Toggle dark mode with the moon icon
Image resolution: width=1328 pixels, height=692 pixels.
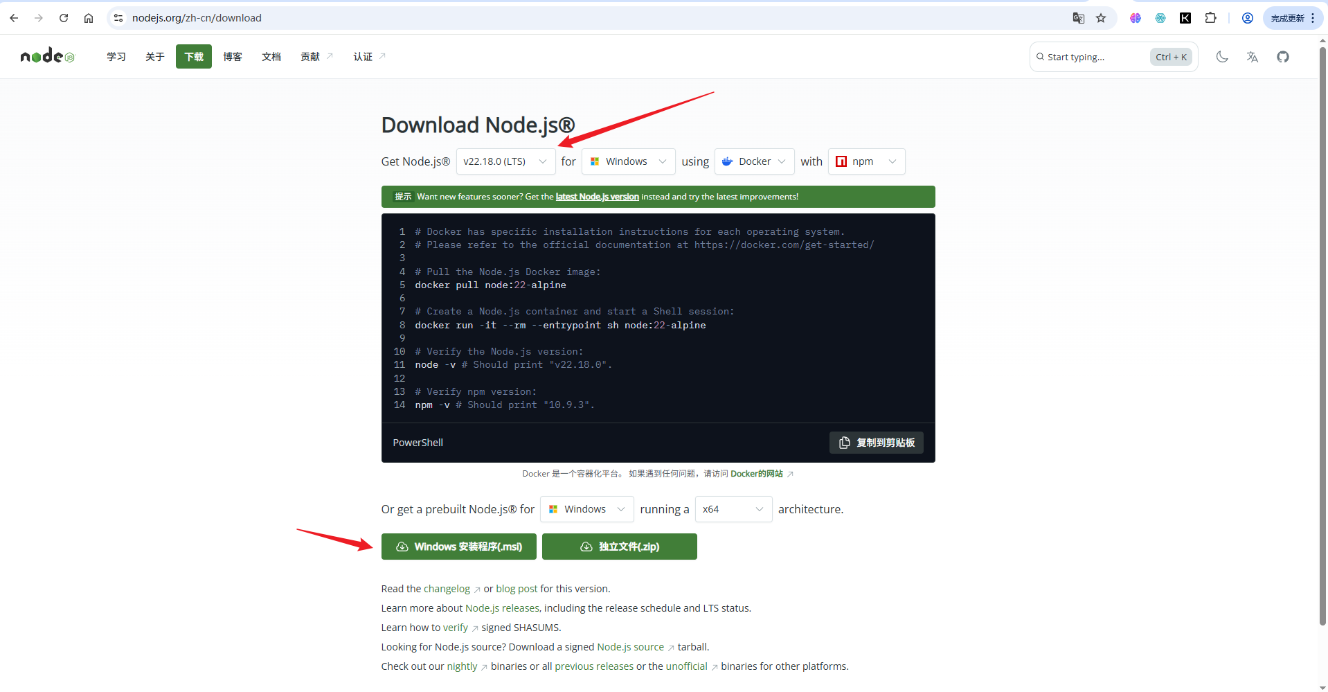coord(1222,57)
